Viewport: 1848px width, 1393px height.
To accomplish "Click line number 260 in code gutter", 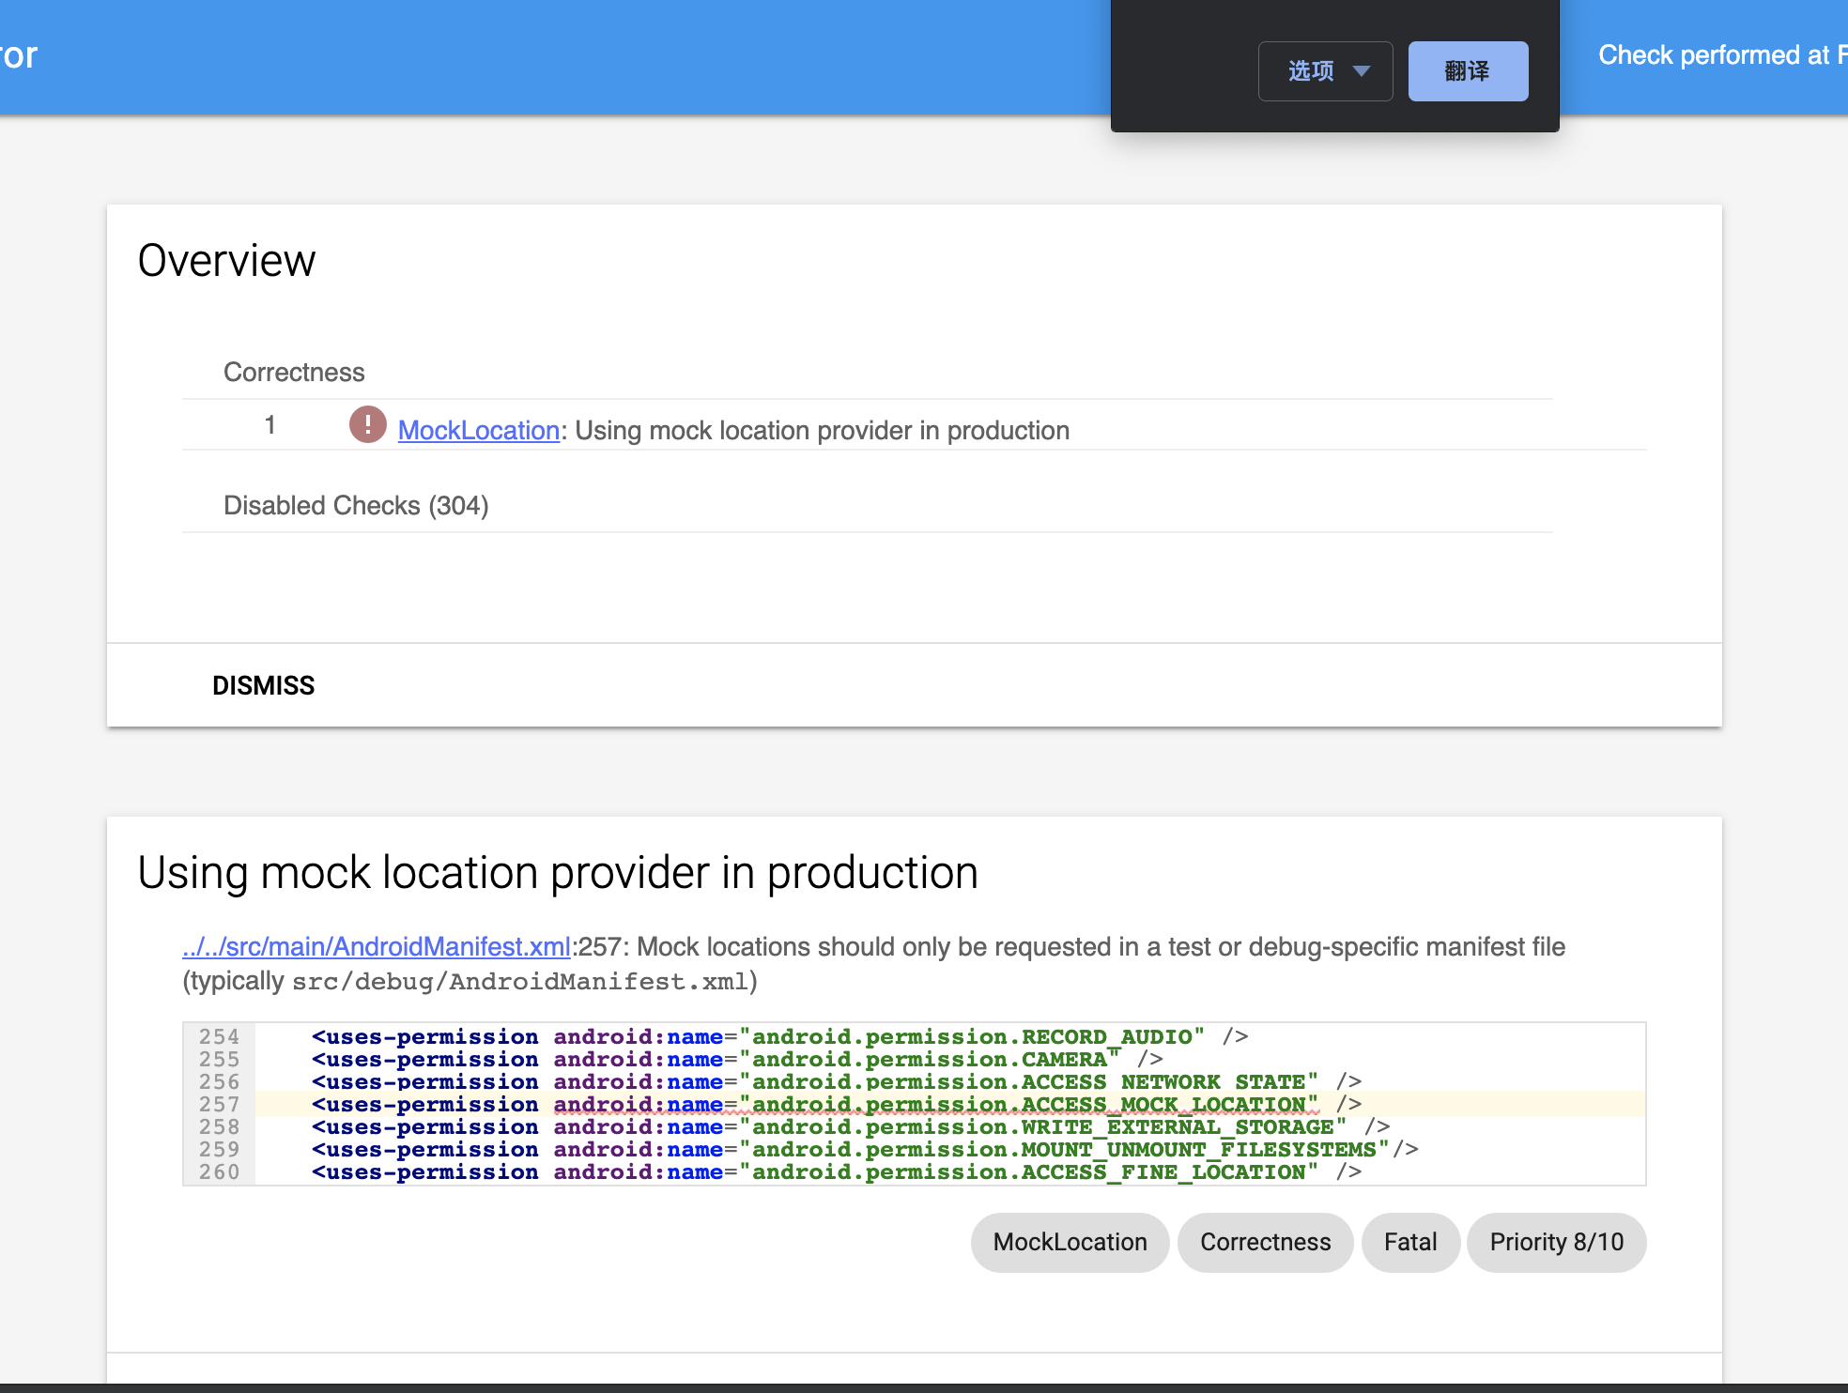I will [219, 1171].
